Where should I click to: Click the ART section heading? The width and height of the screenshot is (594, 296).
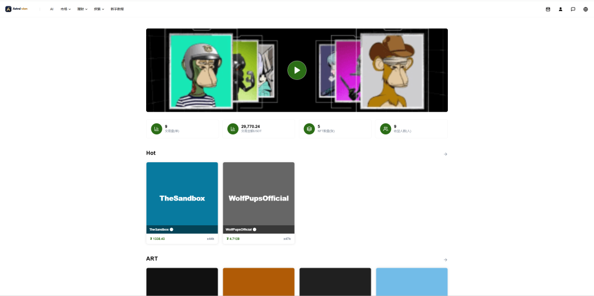(152, 258)
